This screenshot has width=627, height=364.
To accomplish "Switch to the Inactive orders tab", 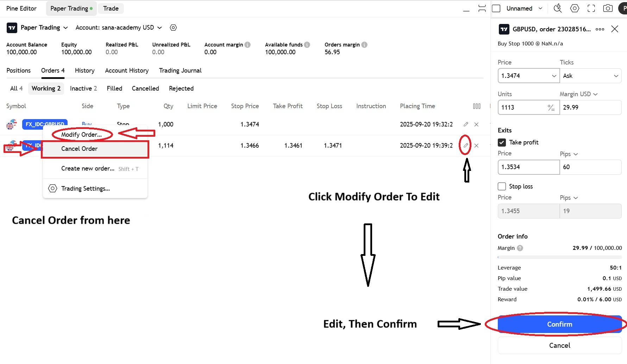I will (83, 88).
